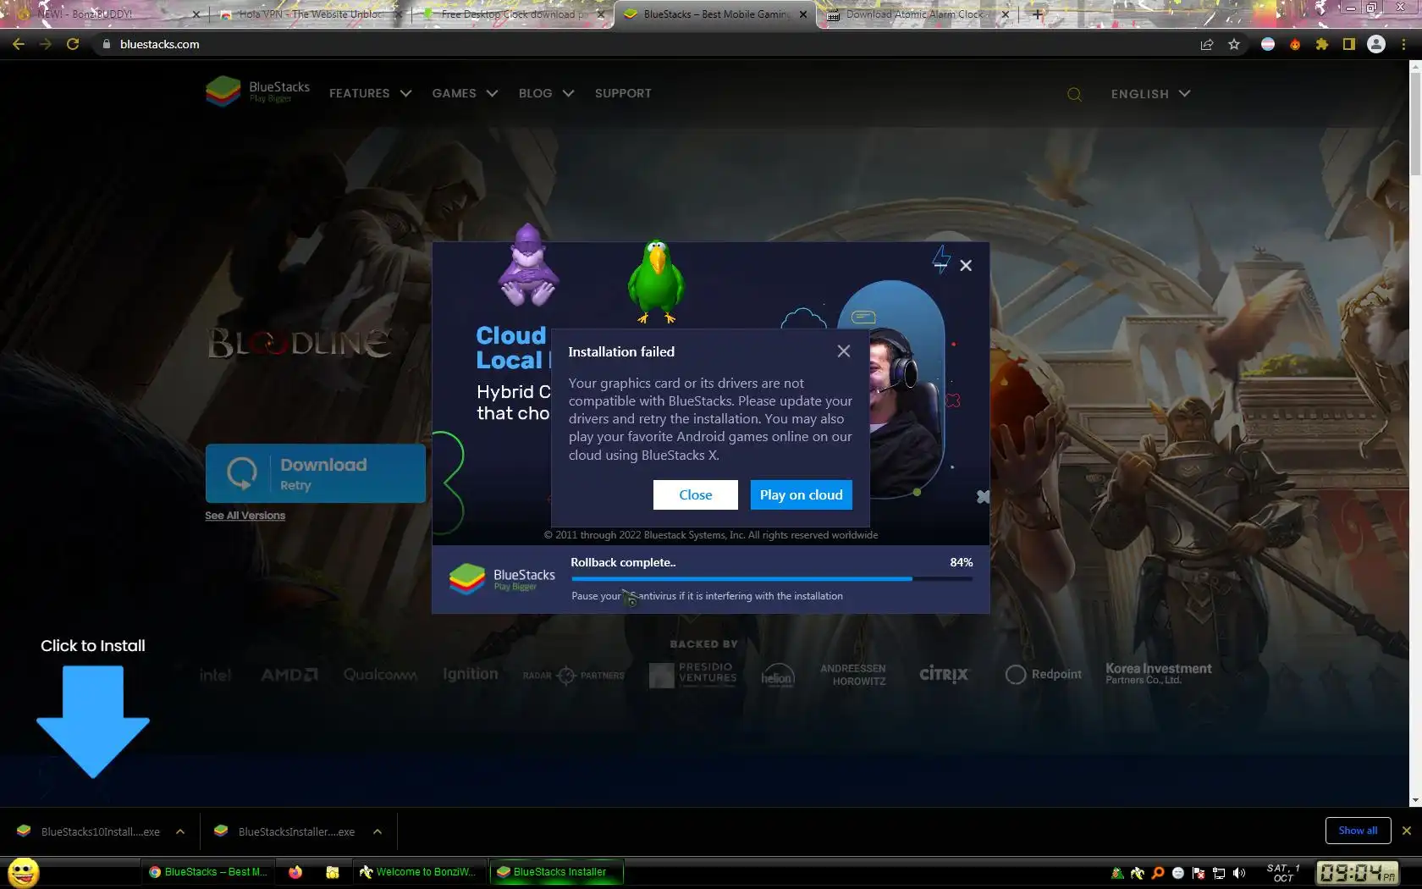Screen dimensions: 1422x889
Task: Open the Chrome profile avatar
Action: (1376, 44)
